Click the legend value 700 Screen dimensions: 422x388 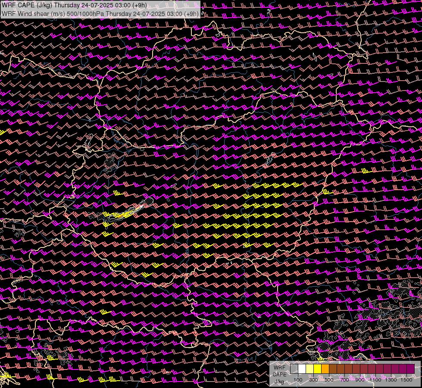tap(344, 380)
